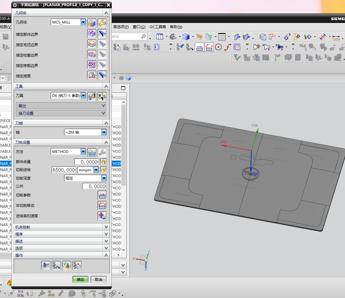The height and width of the screenshot is (298, 345).
Task: Click the specify part boundary (指定部件边界) icon
Action: tap(92, 34)
